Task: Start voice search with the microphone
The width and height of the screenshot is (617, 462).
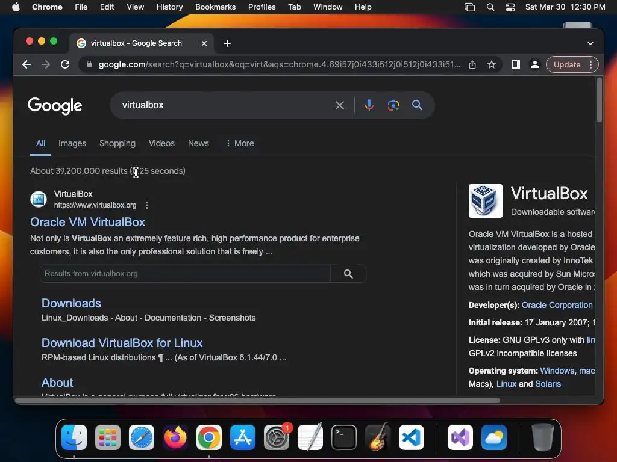Action: 369,105
